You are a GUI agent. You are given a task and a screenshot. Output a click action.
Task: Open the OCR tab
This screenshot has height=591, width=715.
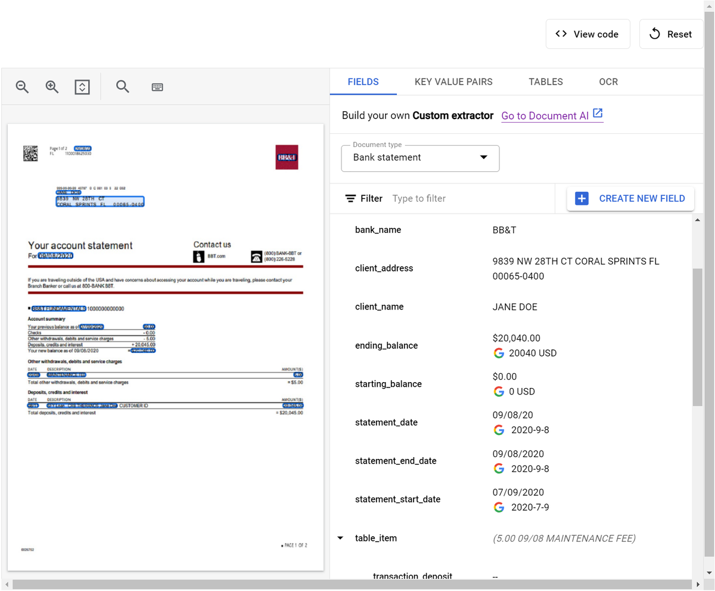click(x=608, y=82)
